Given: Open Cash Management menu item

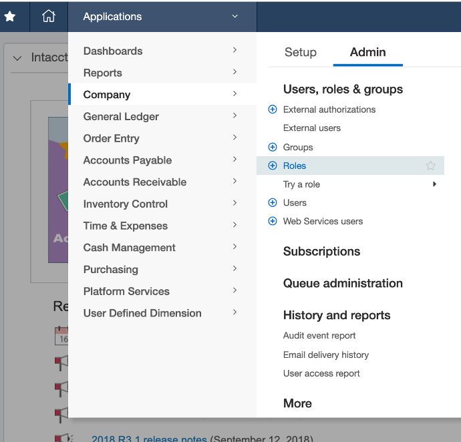Looking at the screenshot, I should 162,248.
